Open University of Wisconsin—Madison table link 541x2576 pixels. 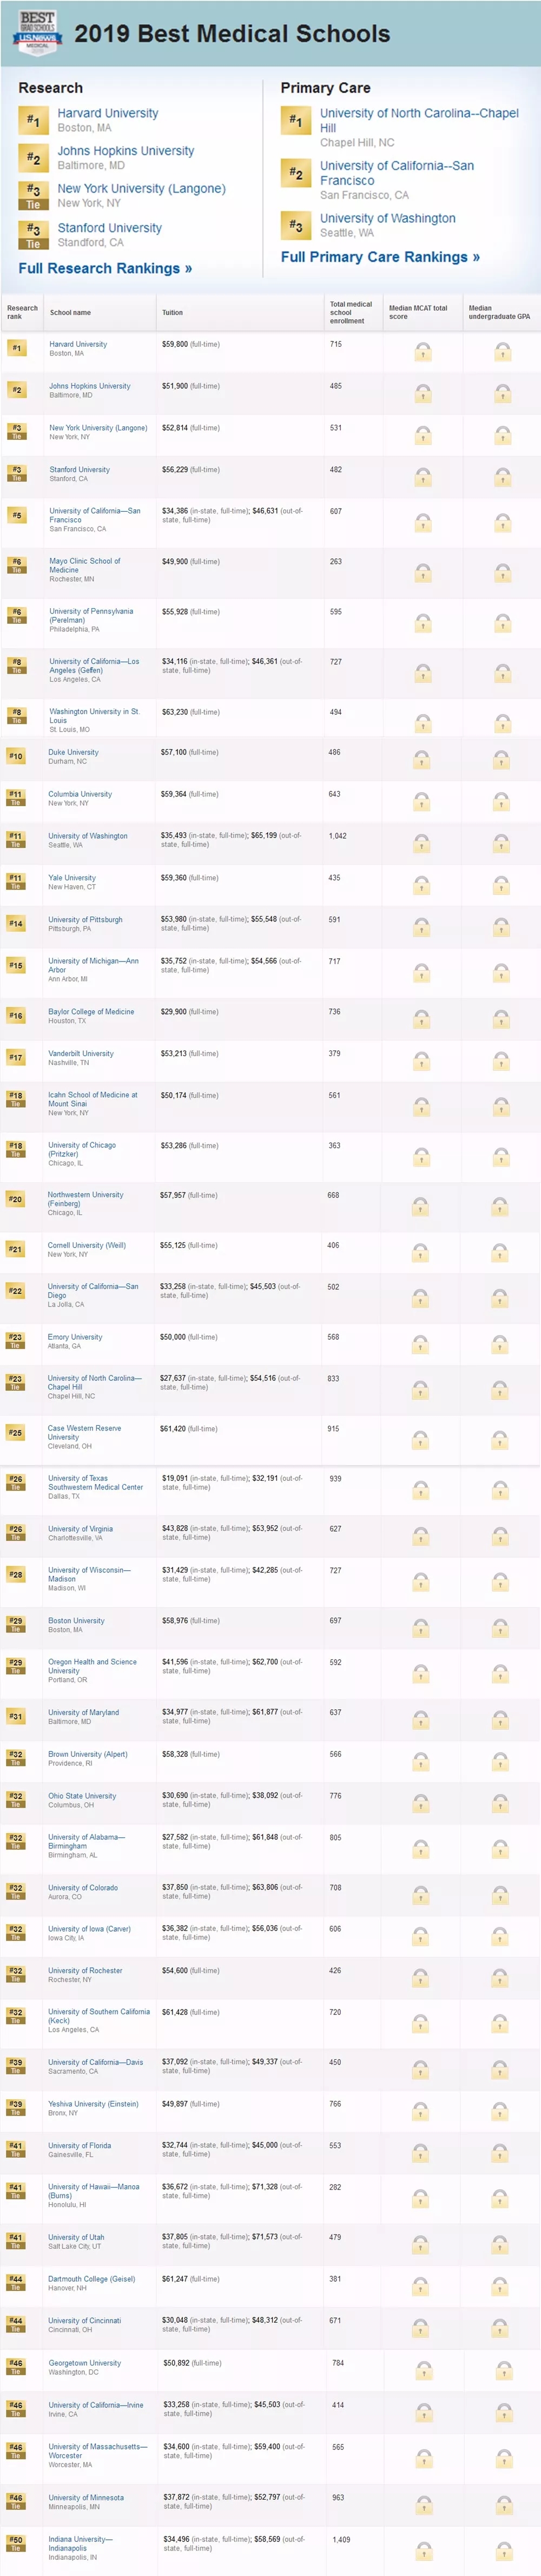[x=89, y=1574]
